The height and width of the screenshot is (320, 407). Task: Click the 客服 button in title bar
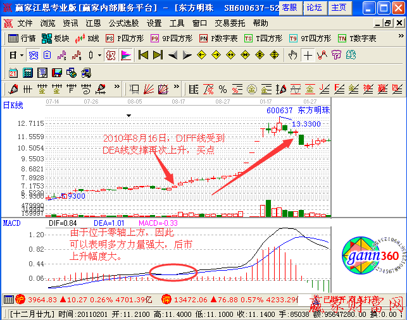tap(289, 8)
